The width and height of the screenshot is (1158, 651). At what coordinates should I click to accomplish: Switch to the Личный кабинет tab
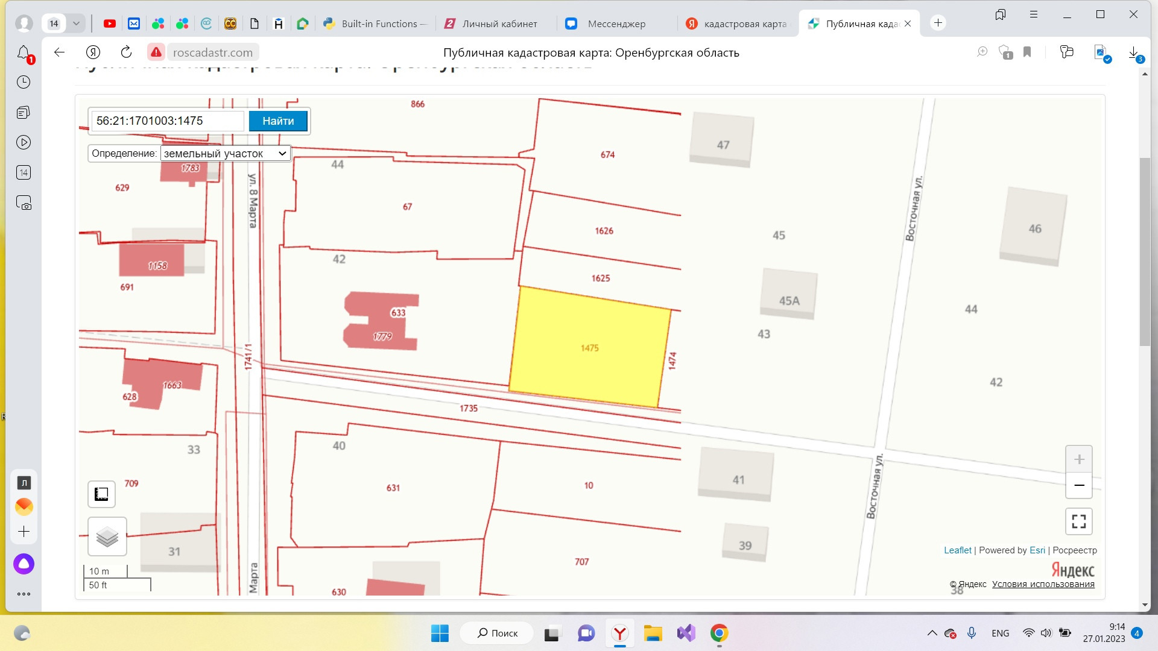click(x=499, y=24)
